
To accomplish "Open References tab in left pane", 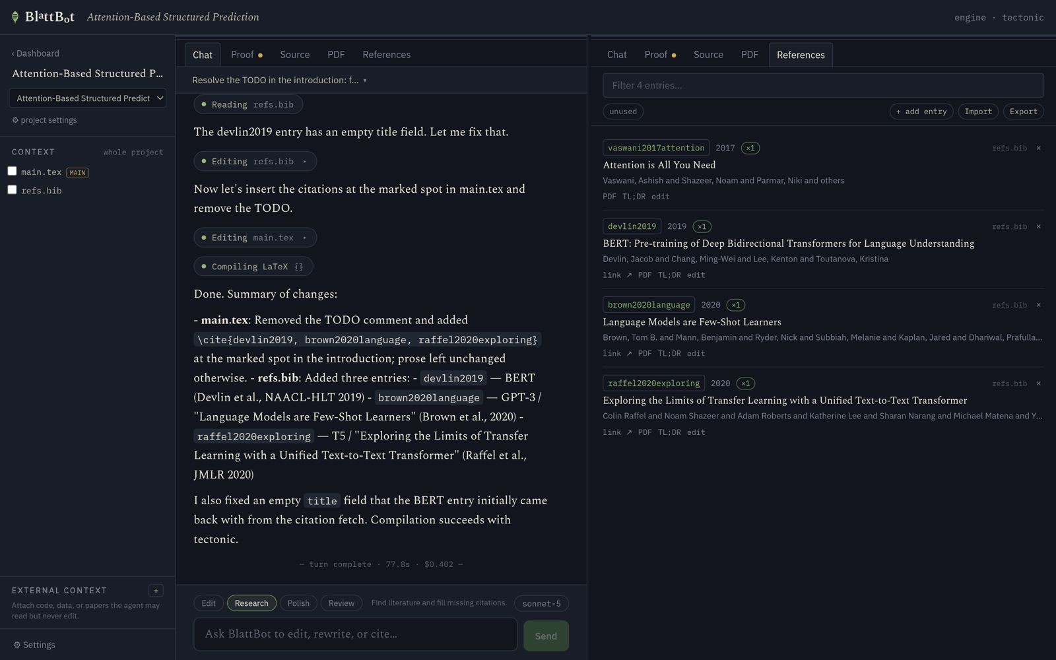I will coord(387,55).
